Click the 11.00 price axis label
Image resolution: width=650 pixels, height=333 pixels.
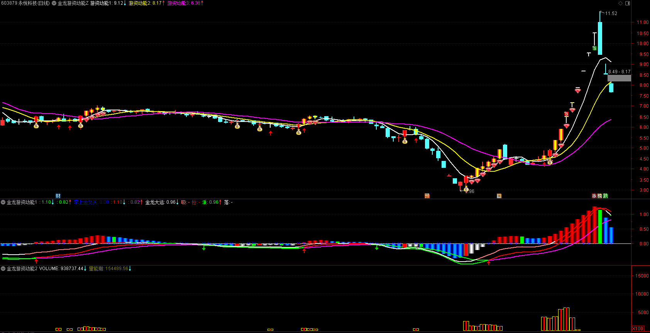643,22
